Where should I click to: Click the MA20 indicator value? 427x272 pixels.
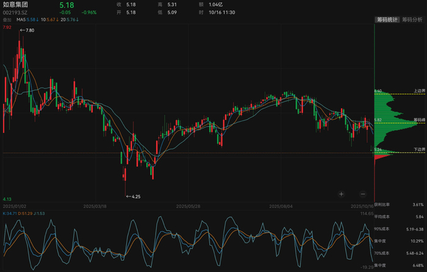[70, 20]
